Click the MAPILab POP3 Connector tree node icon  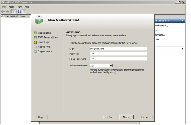[x=3, y=16]
